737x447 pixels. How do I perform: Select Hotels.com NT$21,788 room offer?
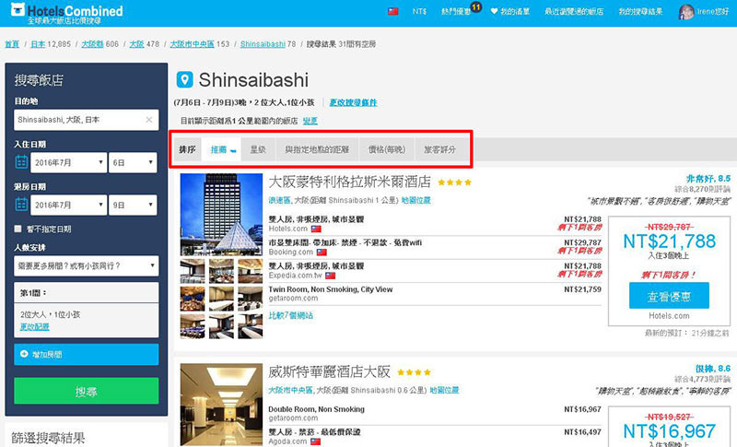pos(435,224)
